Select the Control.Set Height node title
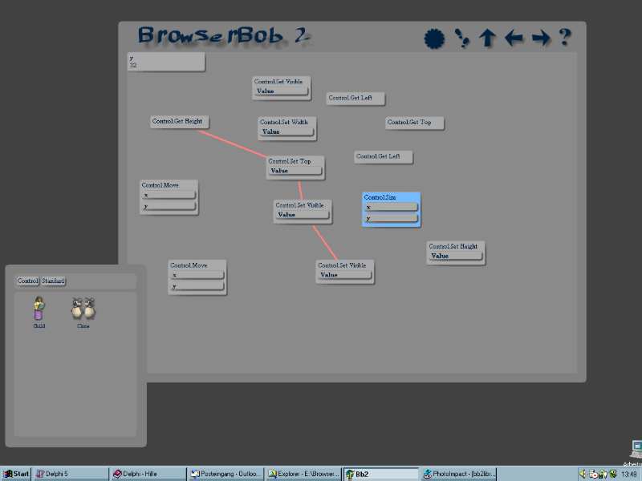The width and height of the screenshot is (642, 481). tap(453, 246)
